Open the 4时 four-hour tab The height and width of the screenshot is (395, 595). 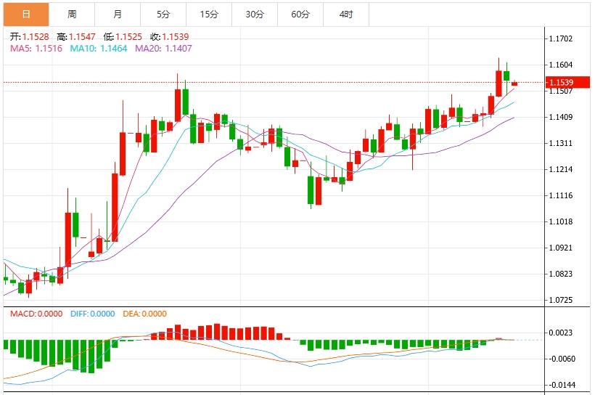[x=346, y=15]
